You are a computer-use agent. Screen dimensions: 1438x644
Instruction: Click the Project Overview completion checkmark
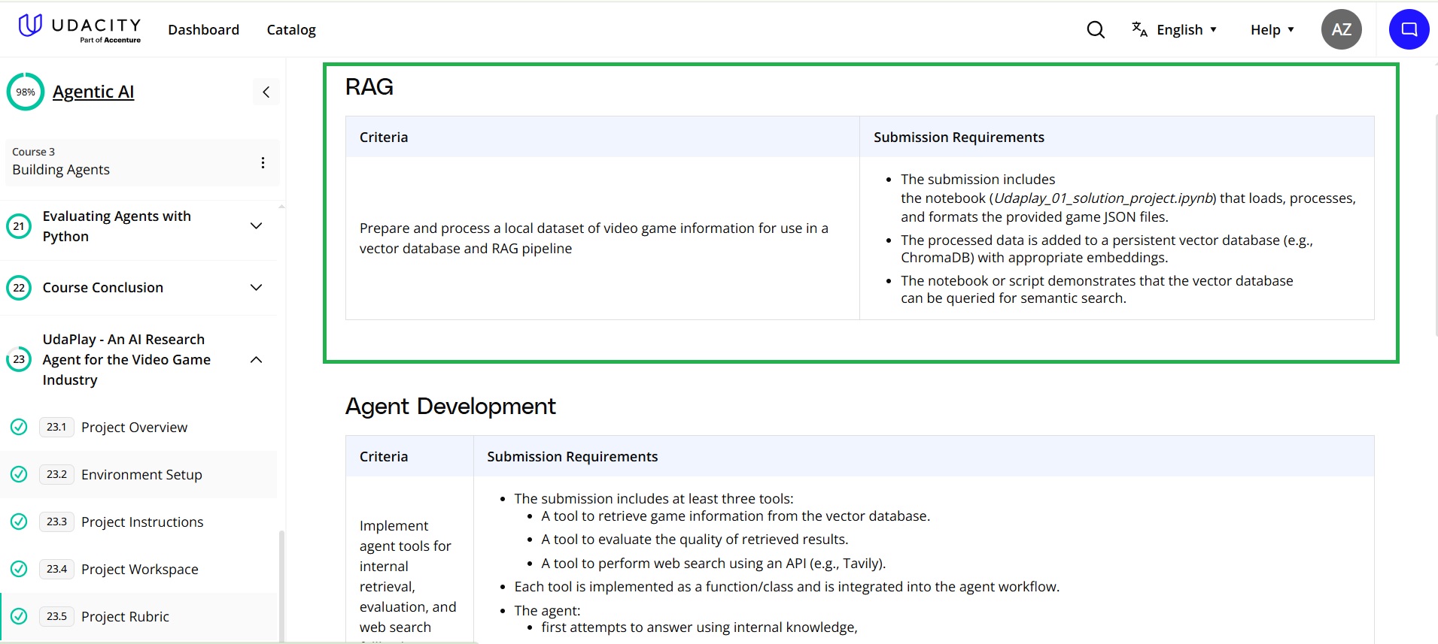19,427
